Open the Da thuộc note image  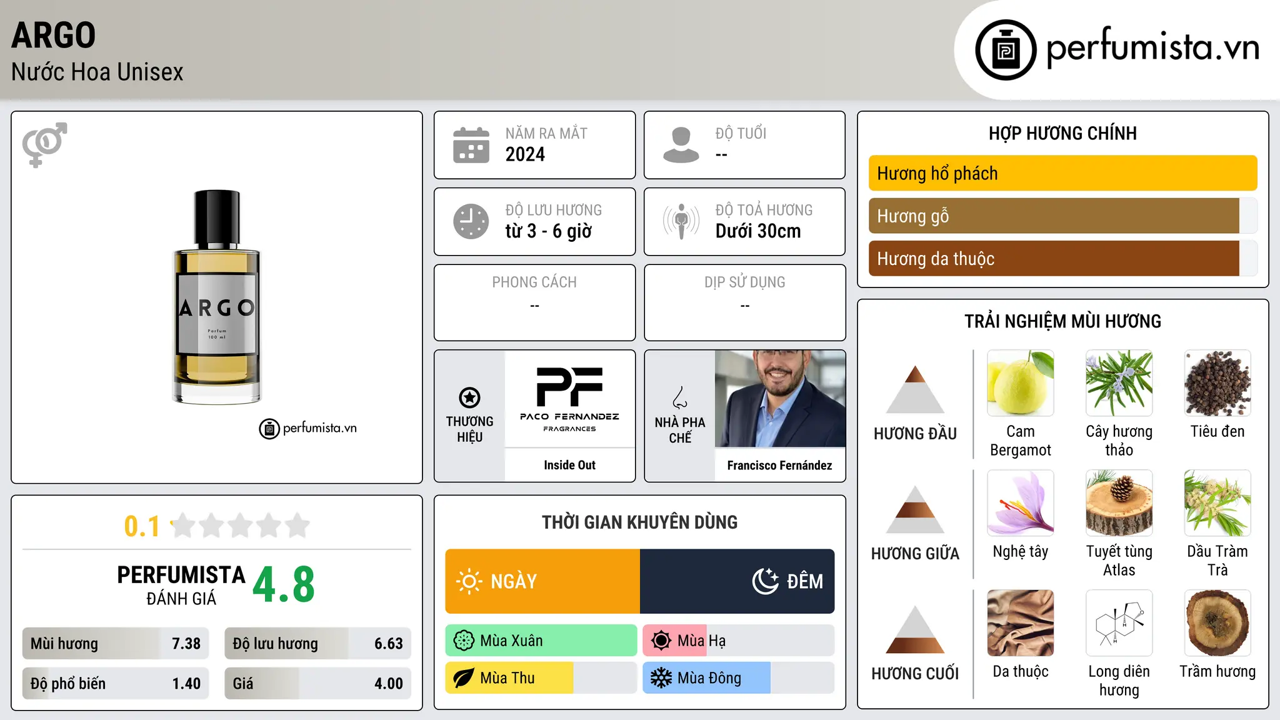(1021, 623)
